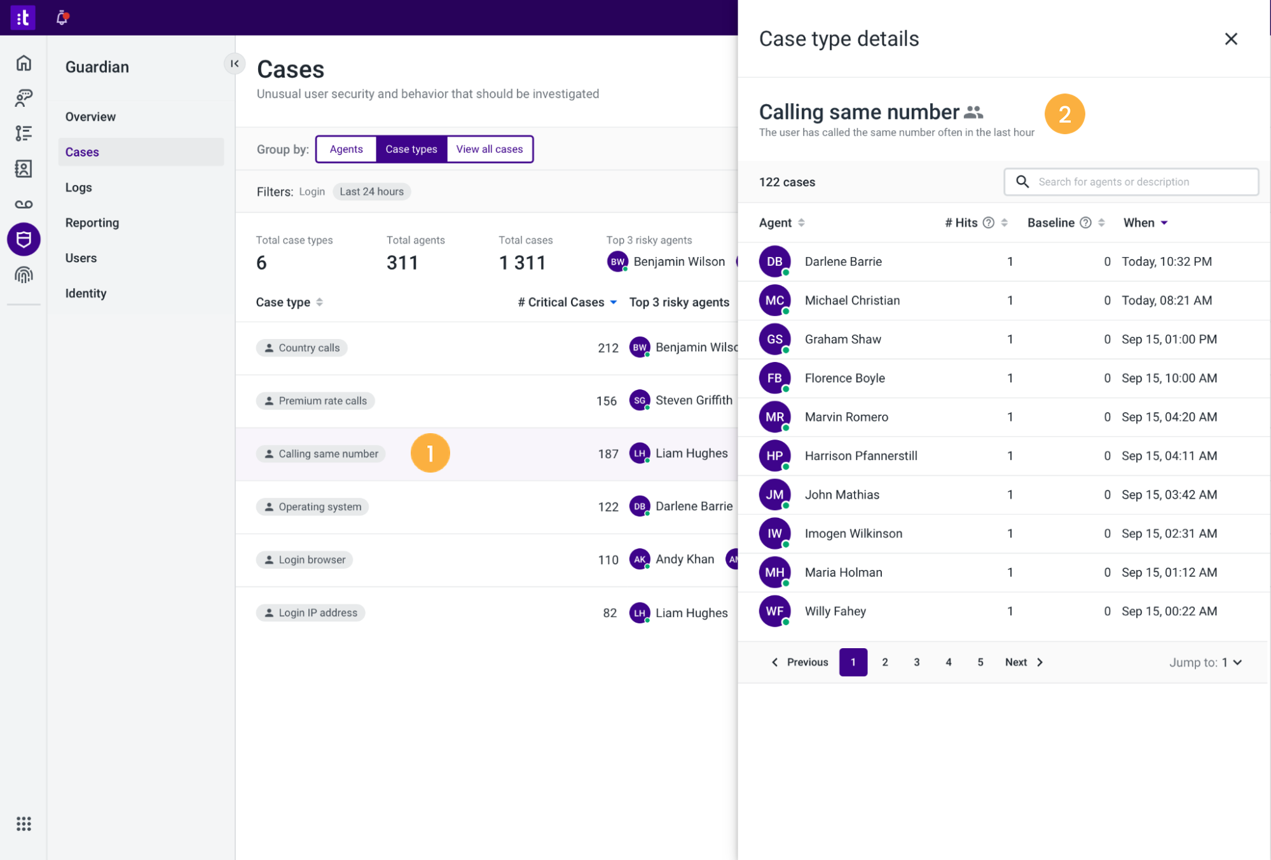This screenshot has height=860, width=1271.
Task: Collapse the Guardian sidebar with arrow button
Action: pyautogui.click(x=235, y=64)
